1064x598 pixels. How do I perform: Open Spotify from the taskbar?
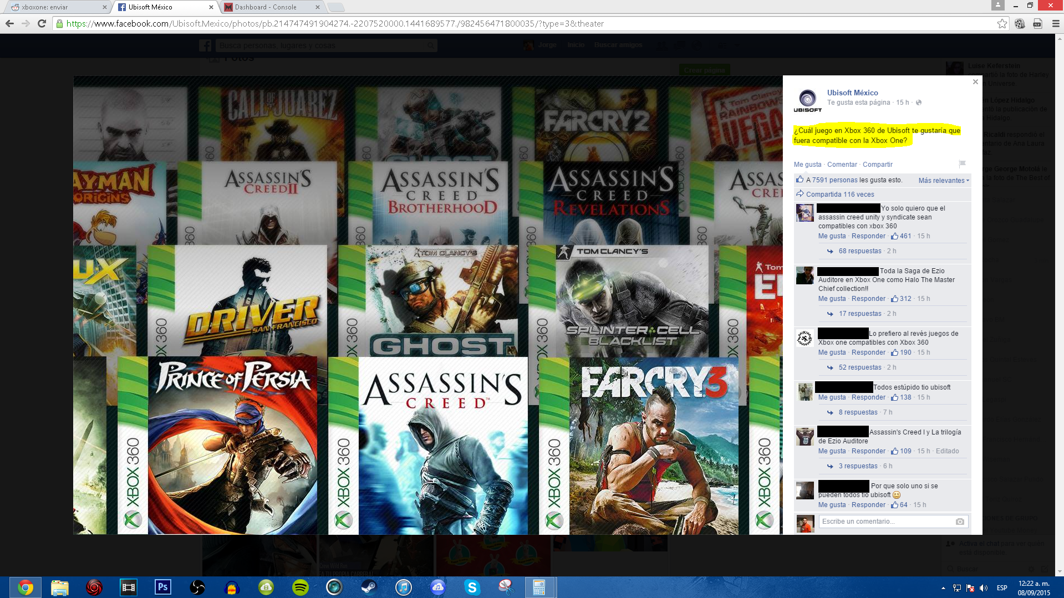301,587
